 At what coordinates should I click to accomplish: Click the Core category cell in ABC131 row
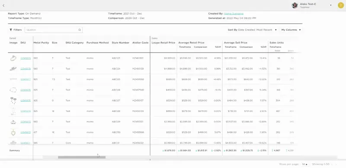(68, 143)
